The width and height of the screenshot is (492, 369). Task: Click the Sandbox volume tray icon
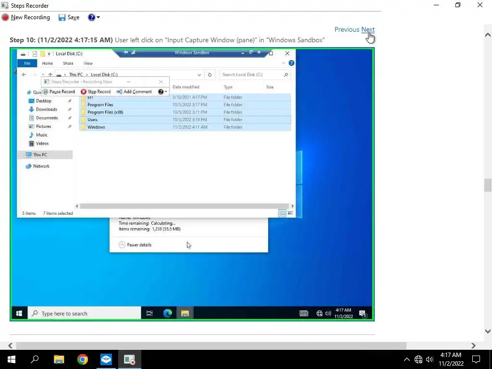(x=328, y=313)
